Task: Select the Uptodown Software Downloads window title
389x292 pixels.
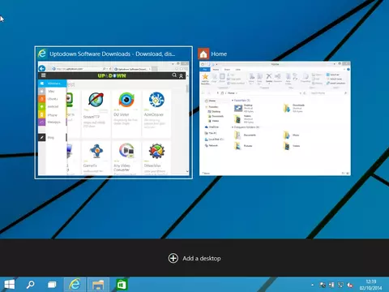Action: tap(112, 54)
